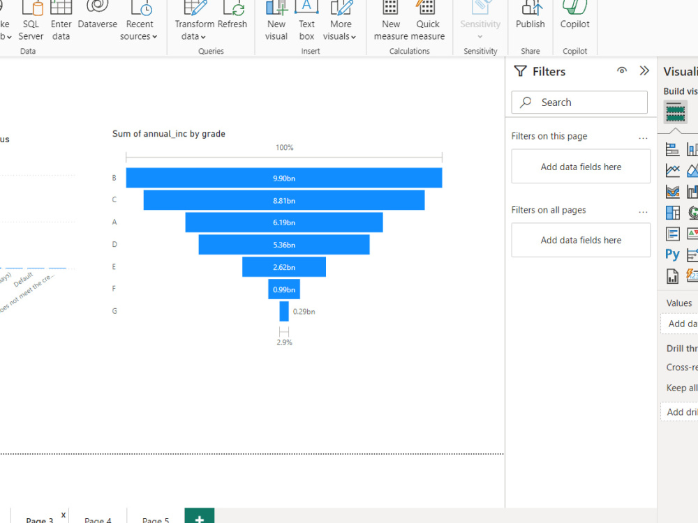Click the Filters search field
The width and height of the screenshot is (698, 523).
pos(579,103)
